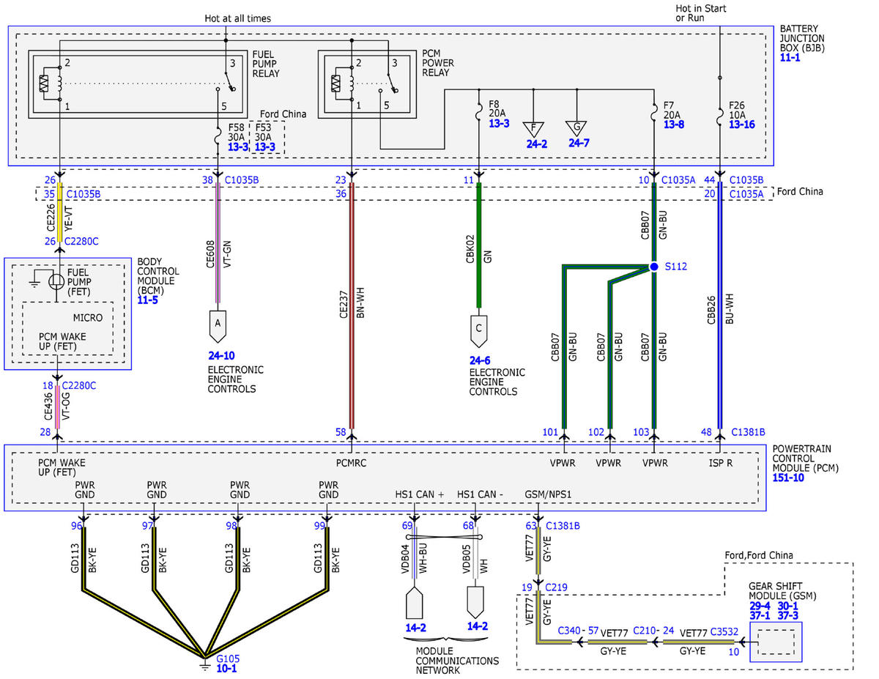Open the 29-4 Gear Shift Module link
This screenshot has height=679, width=879.
pyautogui.click(x=760, y=606)
